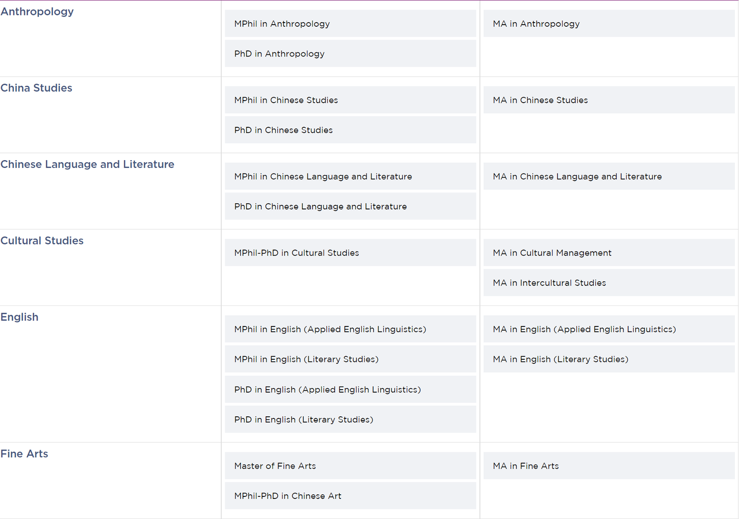Image resolution: width=739 pixels, height=519 pixels.
Task: Open PhD in Chinese Studies
Action: (351, 130)
